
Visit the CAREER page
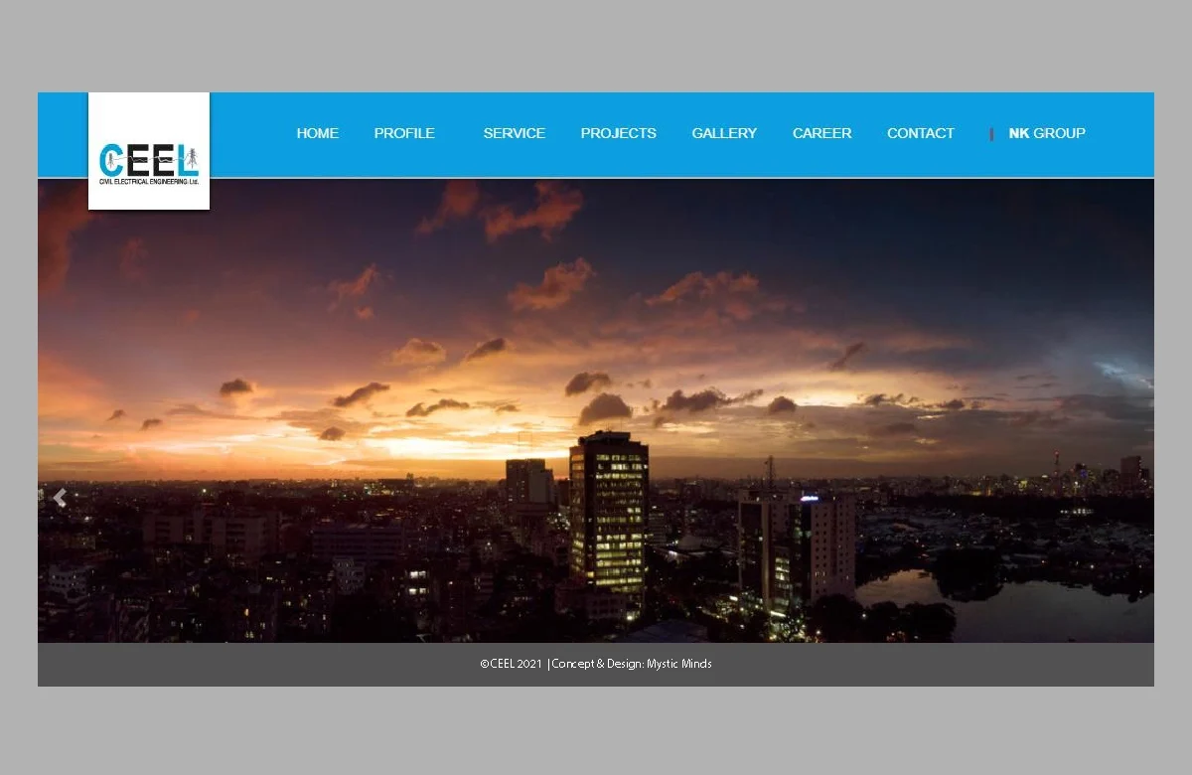click(821, 133)
